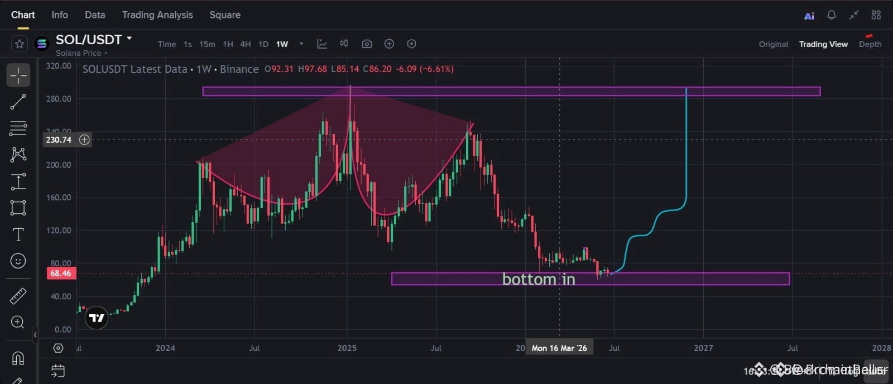Click the Solana coin logo

42,44
